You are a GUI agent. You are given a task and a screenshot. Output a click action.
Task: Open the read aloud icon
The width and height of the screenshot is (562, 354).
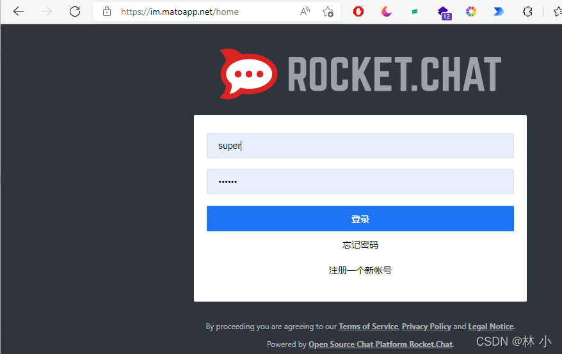(x=305, y=12)
